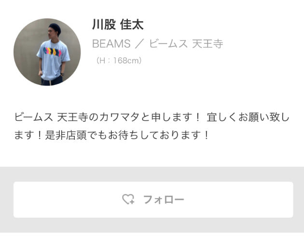Open the ビームス 天王寺 store label
The image size is (304, 236).
point(186,44)
